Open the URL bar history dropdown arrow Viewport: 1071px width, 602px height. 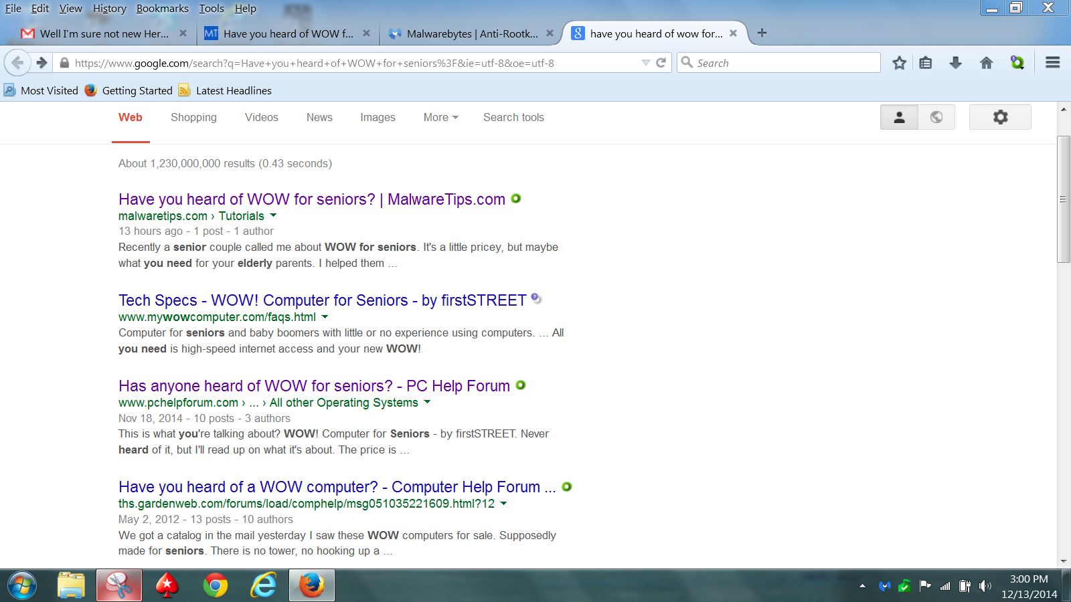click(x=646, y=63)
